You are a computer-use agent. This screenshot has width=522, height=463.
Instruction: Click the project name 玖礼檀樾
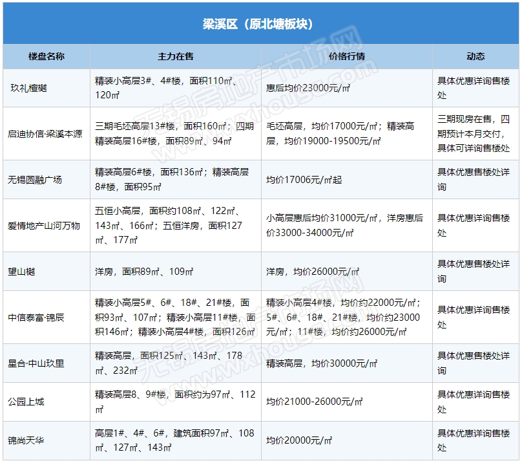29,88
